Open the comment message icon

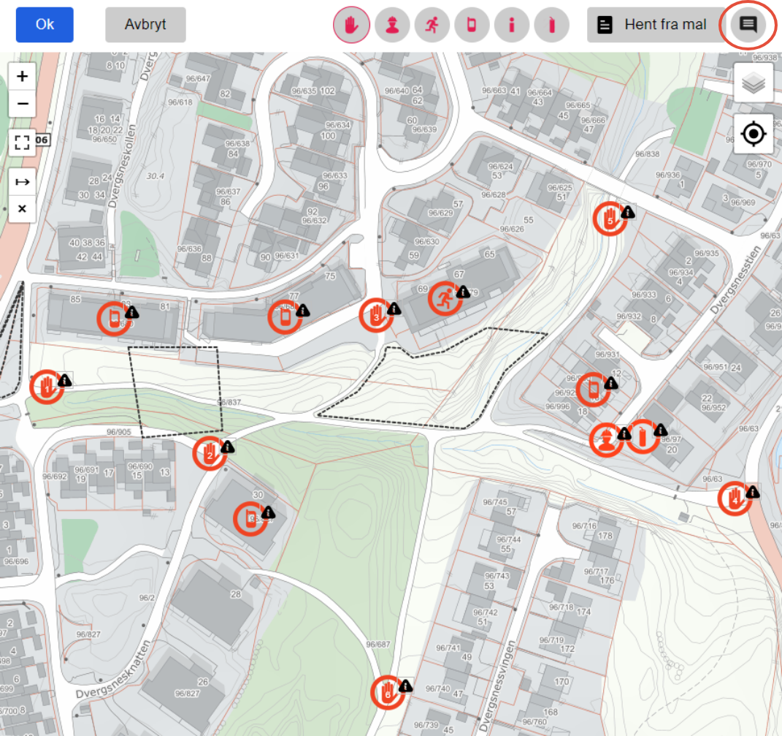point(748,24)
